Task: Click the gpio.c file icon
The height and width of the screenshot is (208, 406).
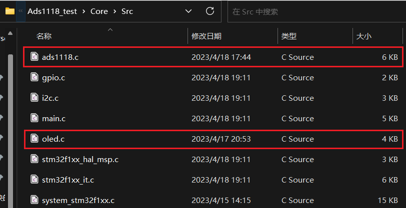Action: point(34,77)
